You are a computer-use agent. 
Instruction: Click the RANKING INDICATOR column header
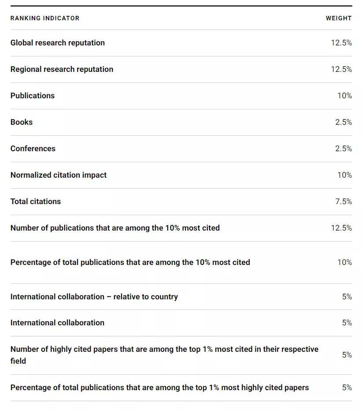click(45, 18)
